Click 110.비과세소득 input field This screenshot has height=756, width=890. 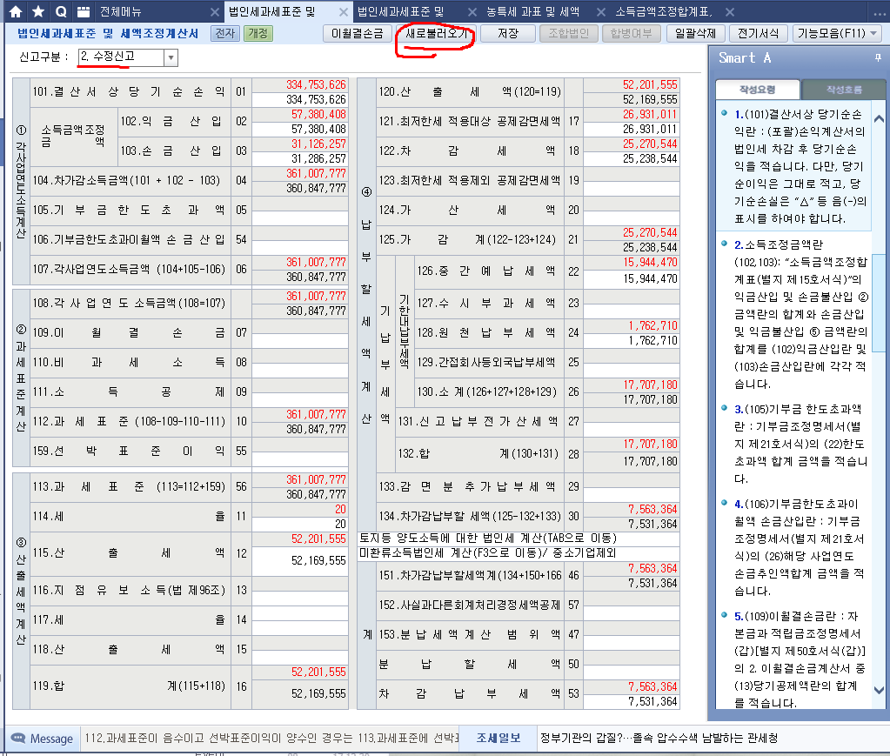point(299,370)
